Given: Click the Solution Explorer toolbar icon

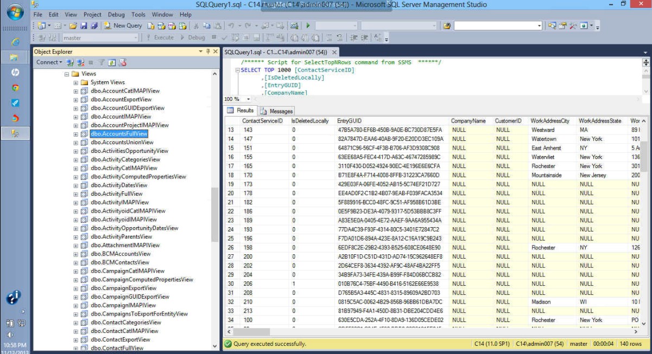Looking at the screenshot, I should point(552,25).
